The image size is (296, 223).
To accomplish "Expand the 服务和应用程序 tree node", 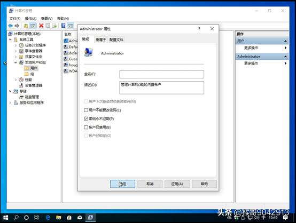I will (x=10, y=103).
